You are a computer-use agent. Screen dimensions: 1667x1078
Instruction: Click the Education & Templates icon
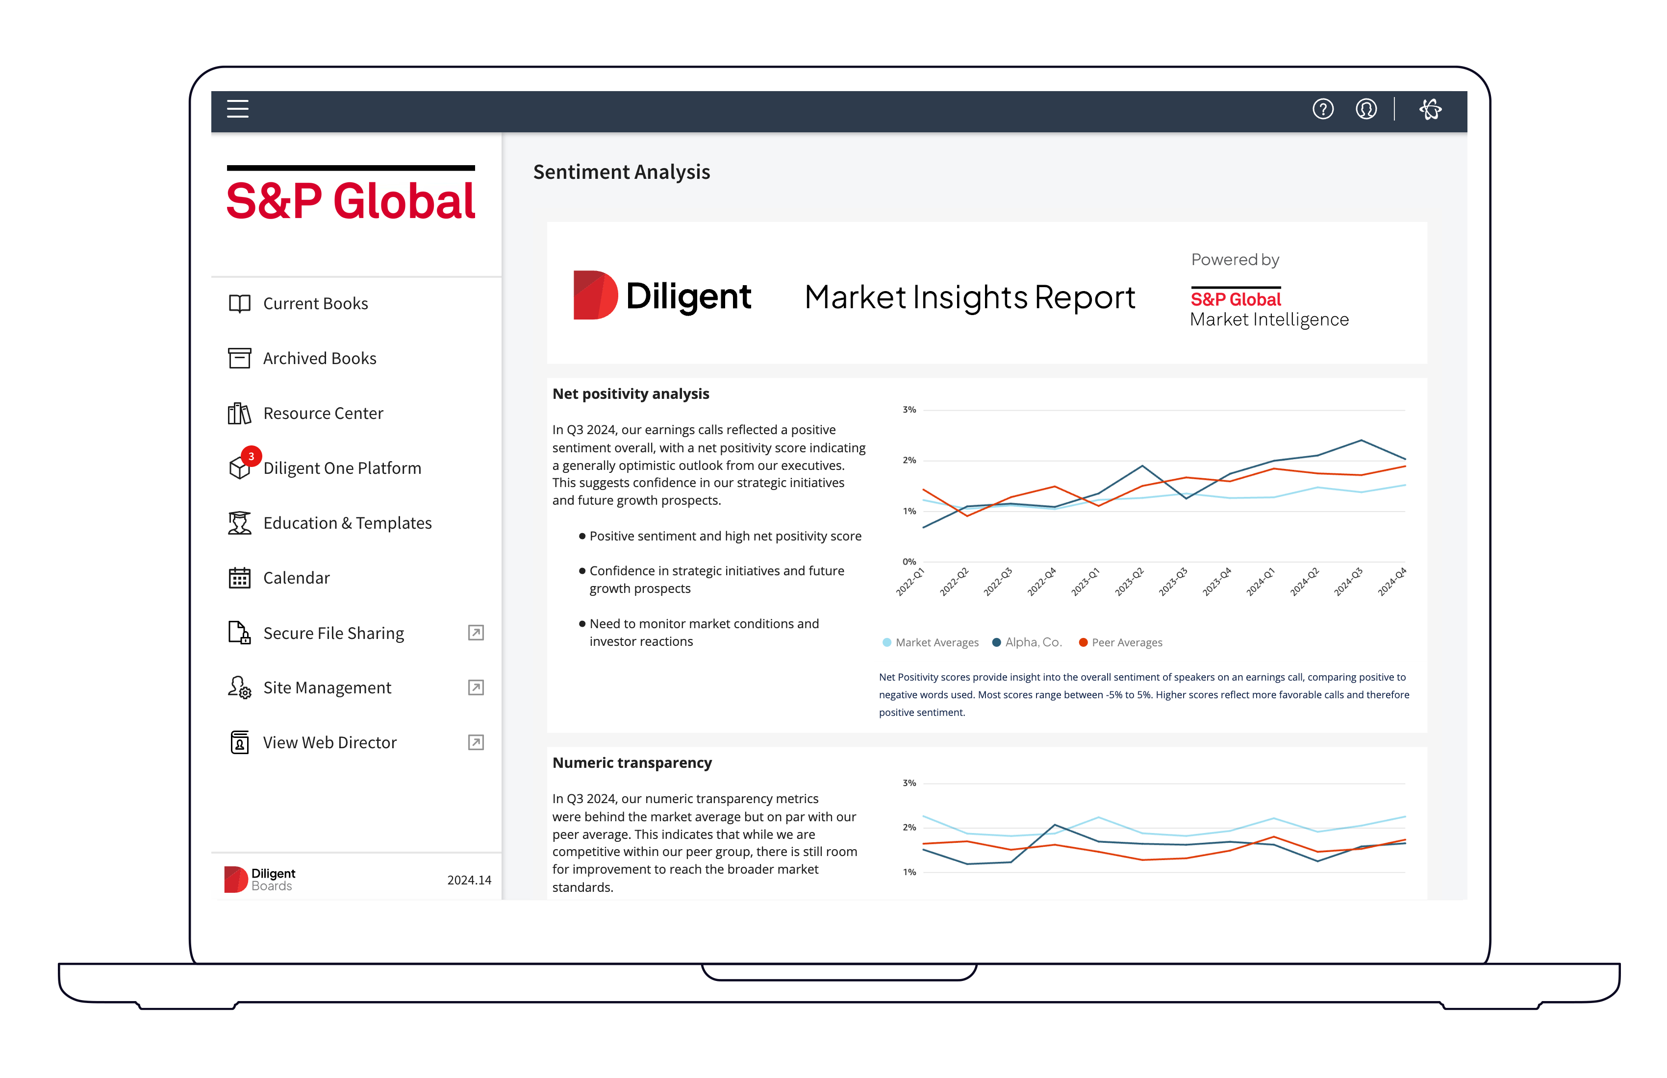[x=240, y=523]
